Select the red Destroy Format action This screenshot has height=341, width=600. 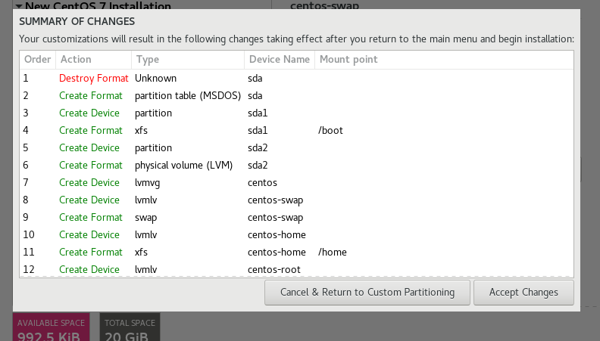point(94,79)
